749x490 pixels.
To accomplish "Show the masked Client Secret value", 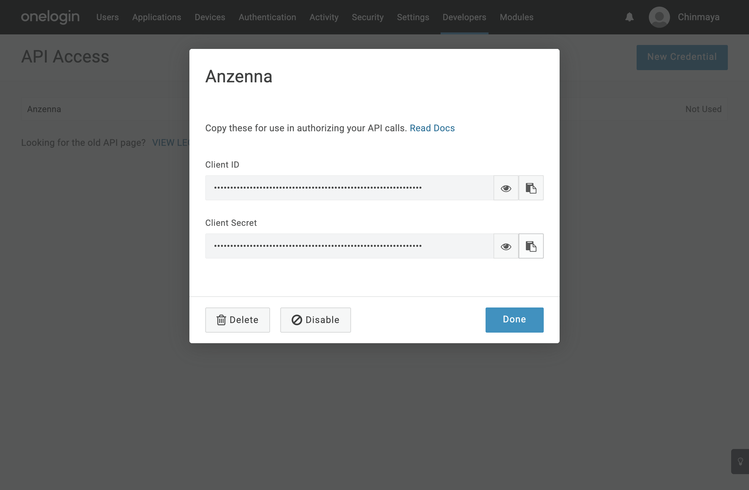I will tap(506, 246).
